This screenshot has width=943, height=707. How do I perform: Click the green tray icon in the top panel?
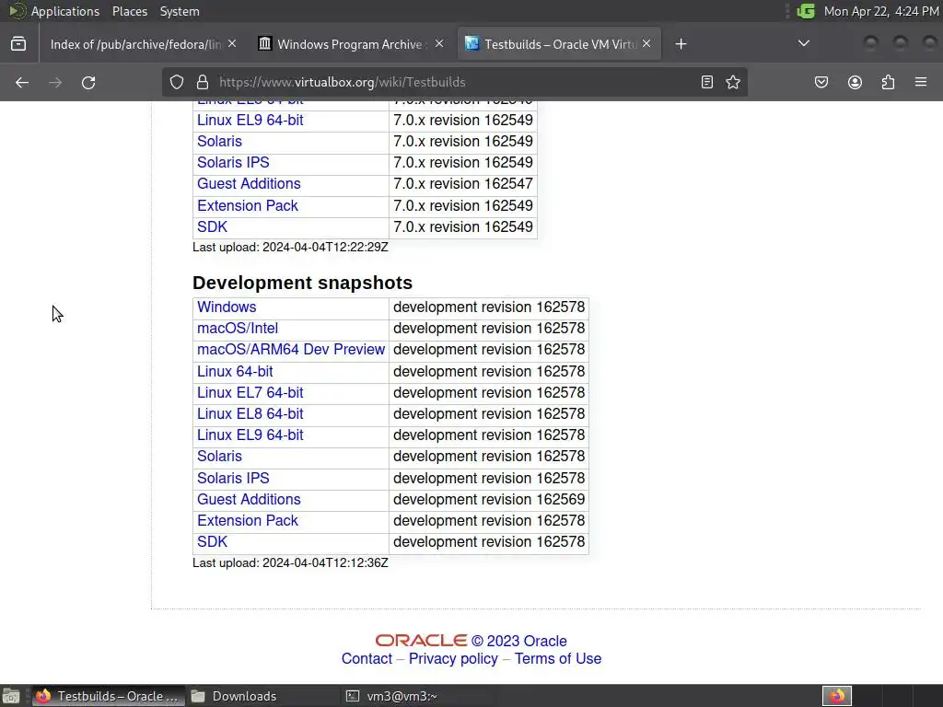[805, 11]
